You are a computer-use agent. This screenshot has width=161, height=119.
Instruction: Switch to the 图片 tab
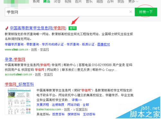[78, 2]
